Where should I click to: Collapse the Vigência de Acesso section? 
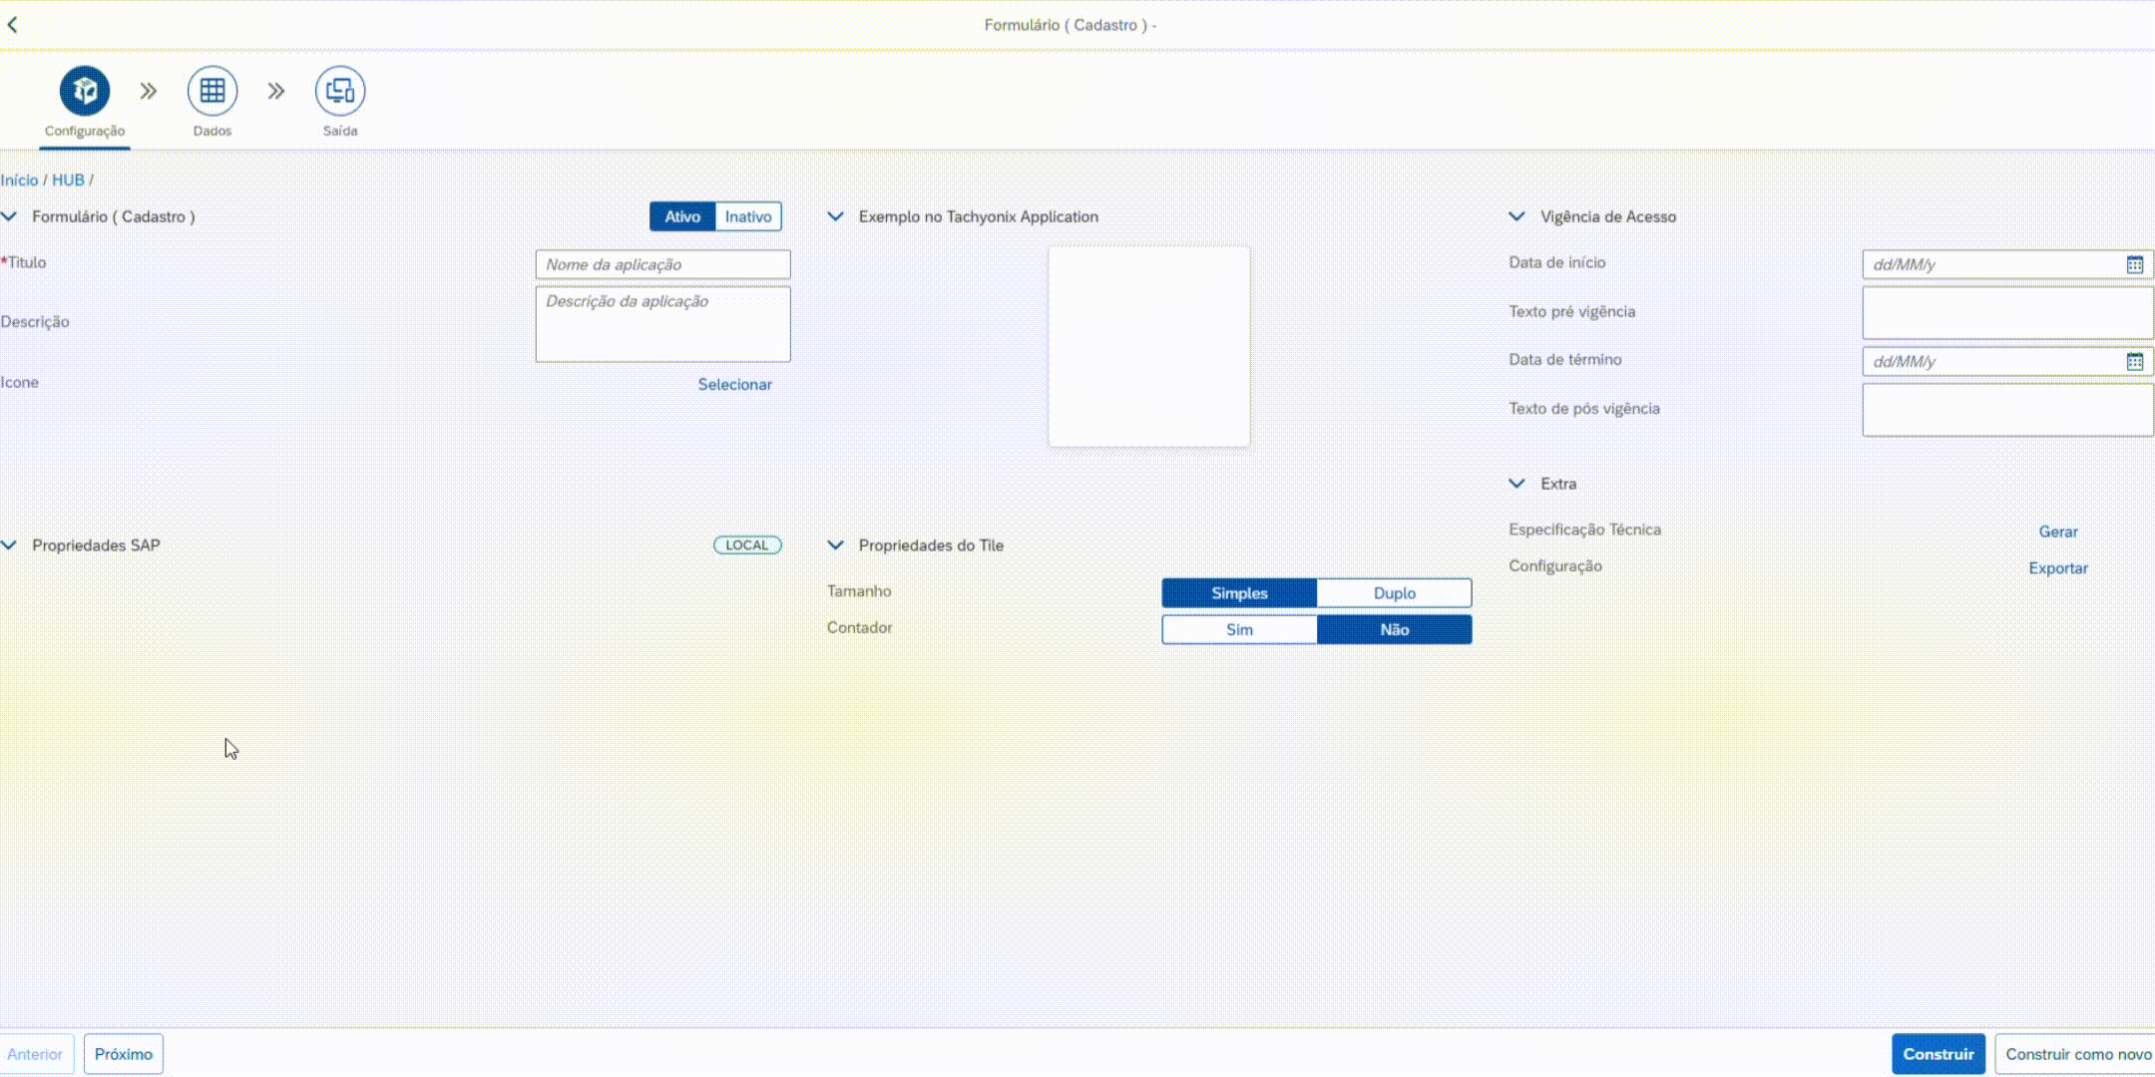pyautogui.click(x=1516, y=216)
